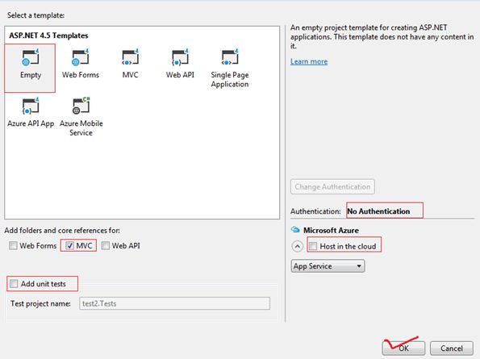The width and height of the screenshot is (480, 359).
Task: Click the Authentication: label
Action: pos(315,211)
